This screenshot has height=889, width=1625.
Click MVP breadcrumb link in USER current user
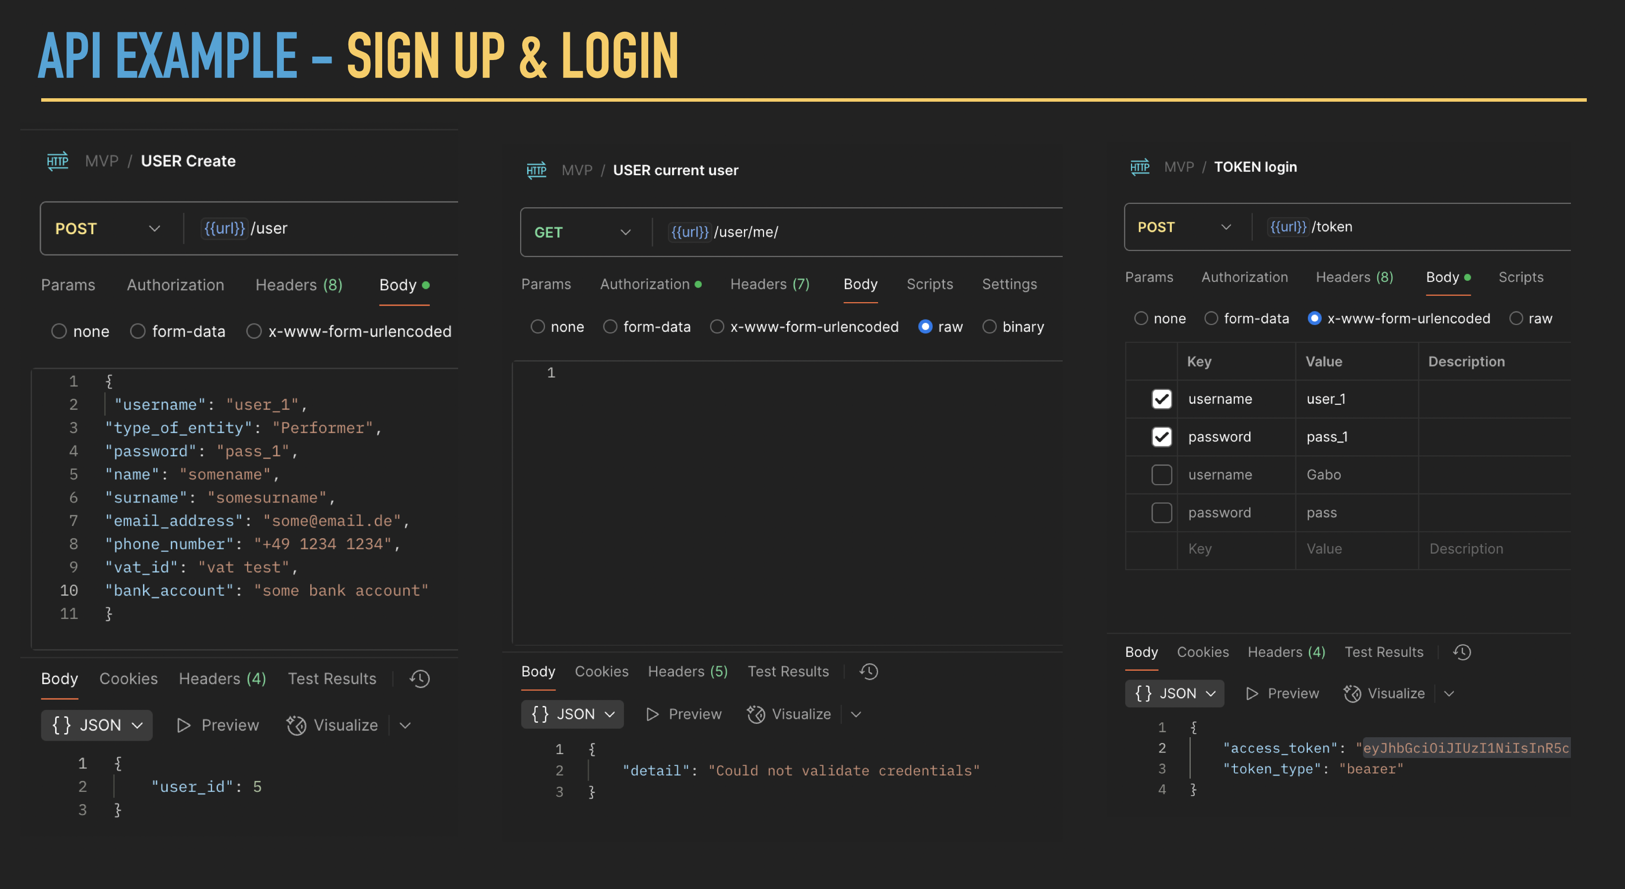(x=577, y=170)
